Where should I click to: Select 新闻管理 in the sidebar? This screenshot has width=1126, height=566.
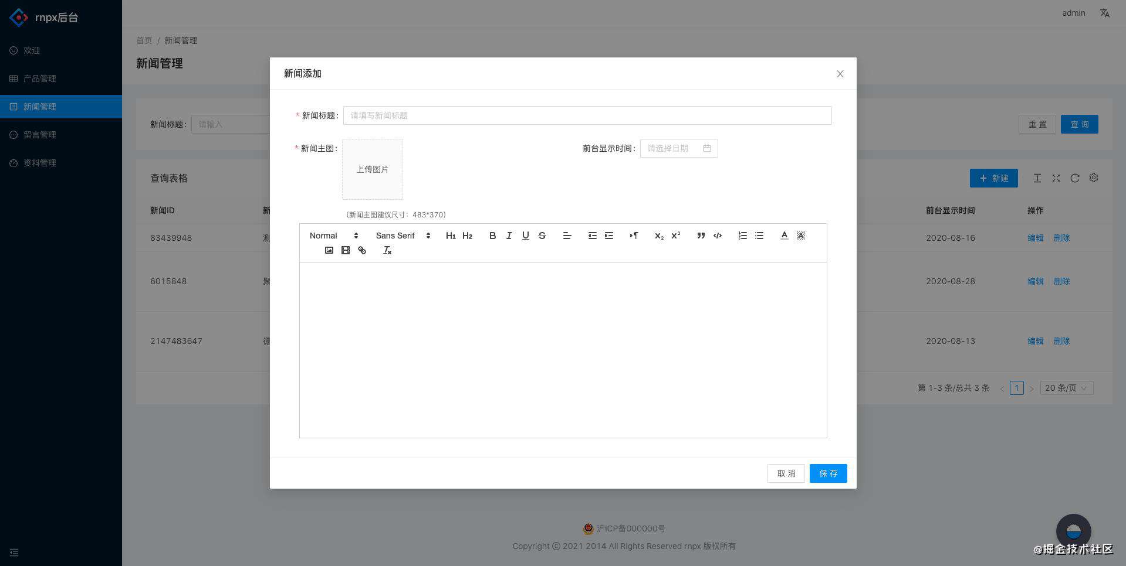coord(61,107)
